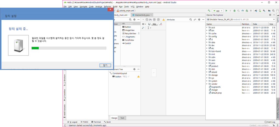This screenshot has height=127, width=280.
Task: Open the Refactor menu
Action: [108, 7]
